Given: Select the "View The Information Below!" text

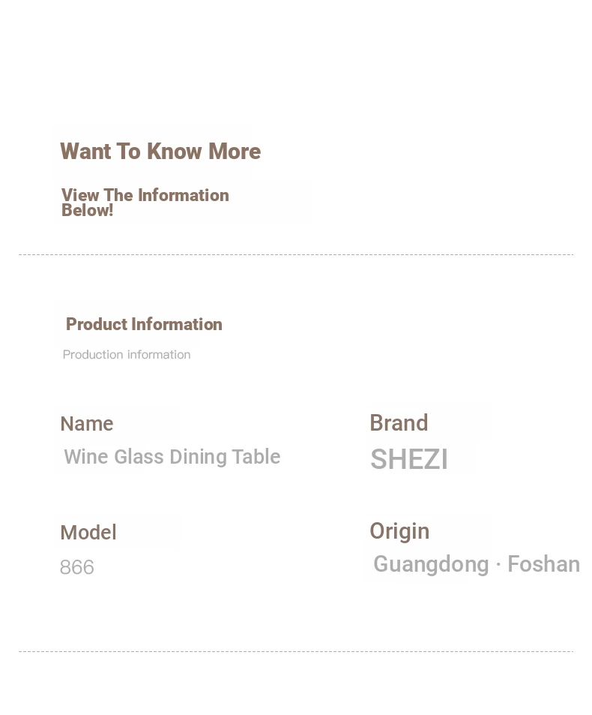Looking at the screenshot, I should click(145, 203).
